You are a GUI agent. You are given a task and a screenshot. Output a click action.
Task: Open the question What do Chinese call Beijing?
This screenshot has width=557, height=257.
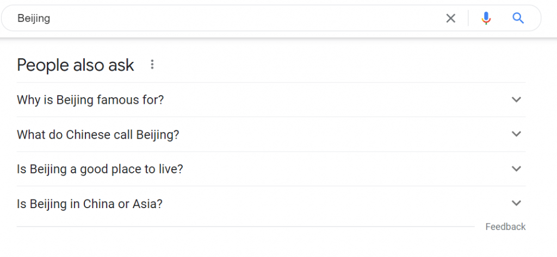click(98, 135)
